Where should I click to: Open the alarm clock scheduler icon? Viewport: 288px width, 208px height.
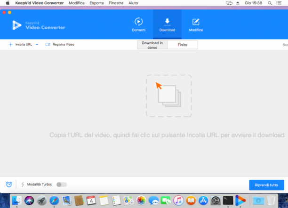(x=9, y=184)
